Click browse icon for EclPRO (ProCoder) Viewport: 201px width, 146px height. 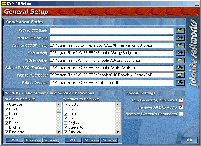point(180,68)
